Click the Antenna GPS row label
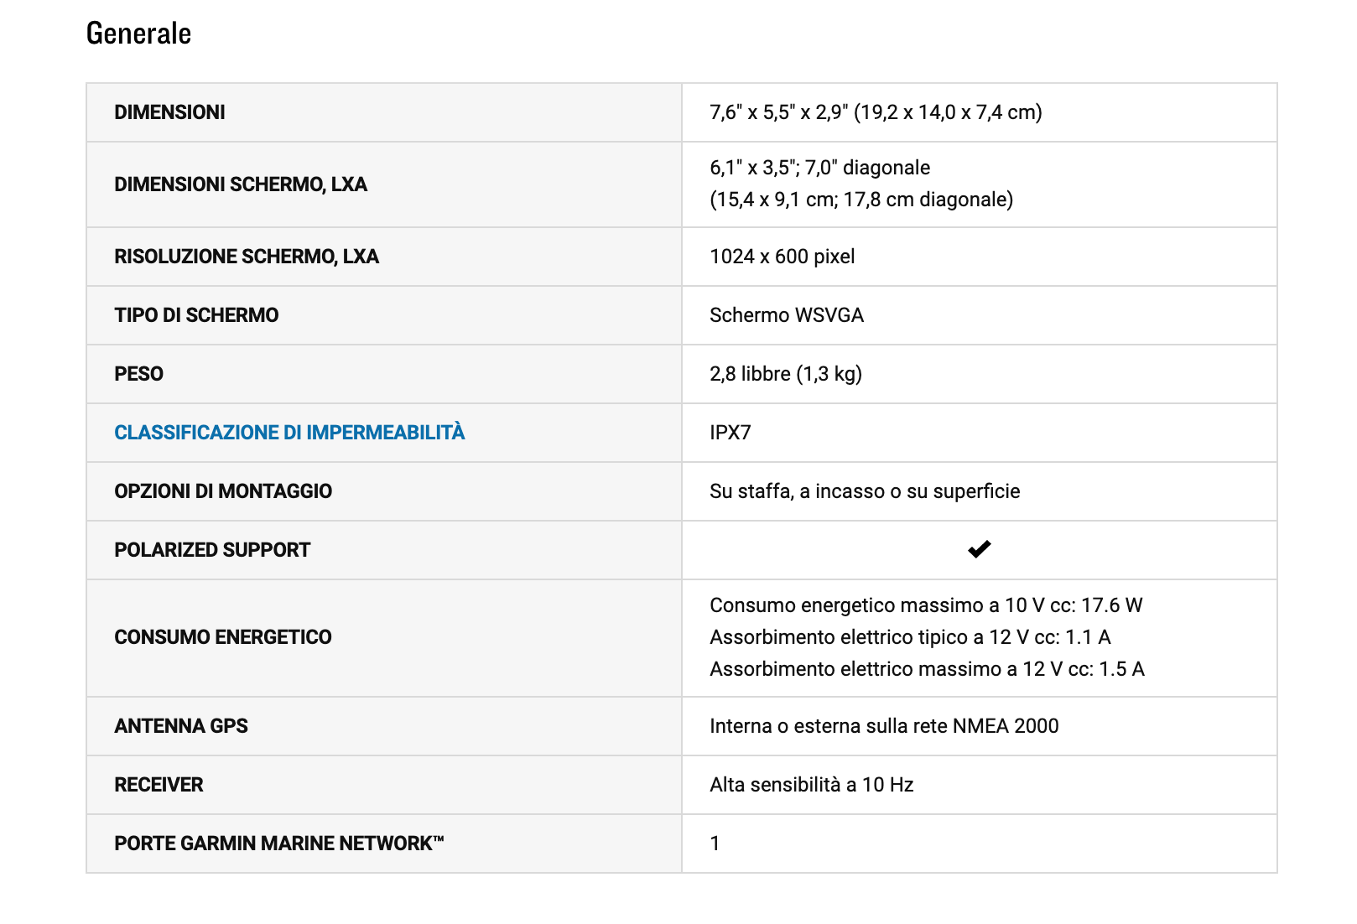Viewport: 1357px width, 924px height. (x=181, y=726)
